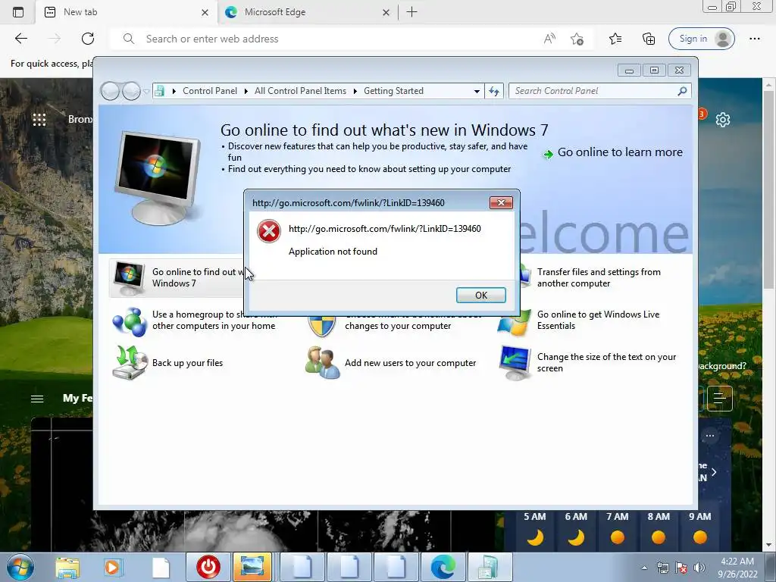Open Edge Collections icon
776x582 pixels.
point(649,39)
